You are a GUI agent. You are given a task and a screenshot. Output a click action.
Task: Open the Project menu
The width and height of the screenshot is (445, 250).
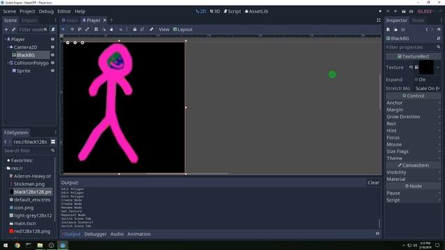[27, 11]
